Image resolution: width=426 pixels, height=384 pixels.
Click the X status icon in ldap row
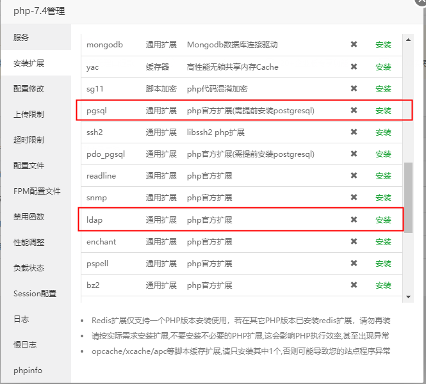pyautogui.click(x=354, y=220)
